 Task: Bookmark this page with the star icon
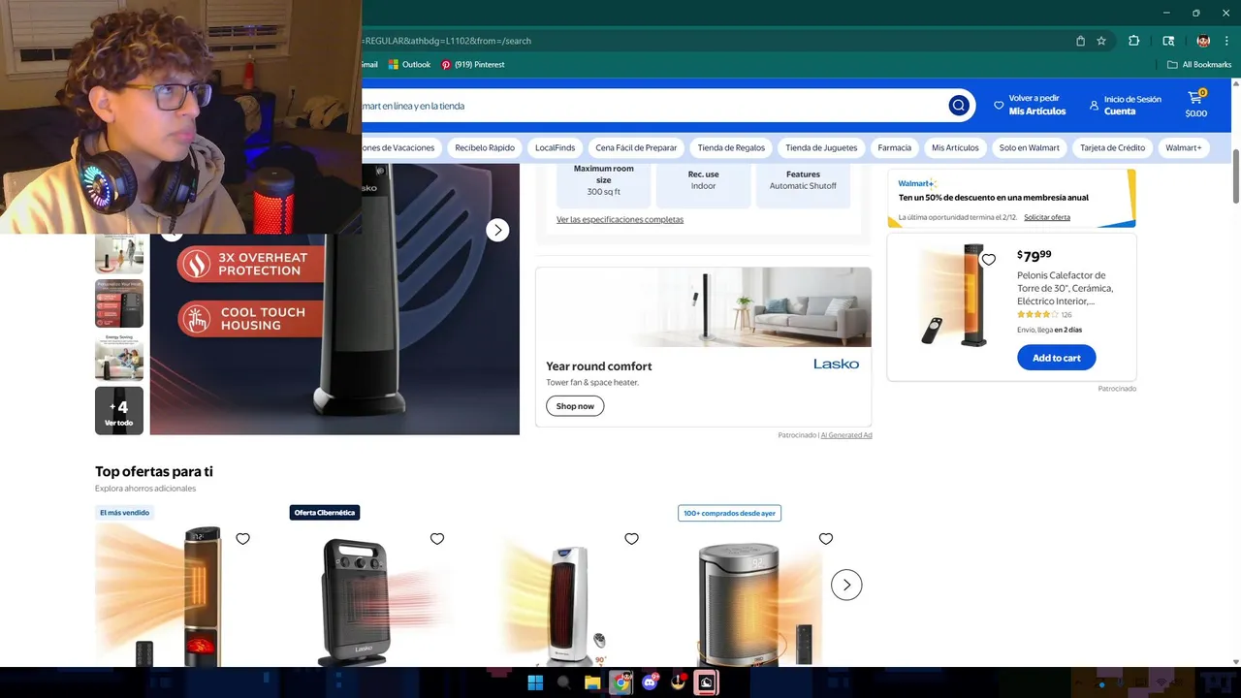[x=1101, y=41]
